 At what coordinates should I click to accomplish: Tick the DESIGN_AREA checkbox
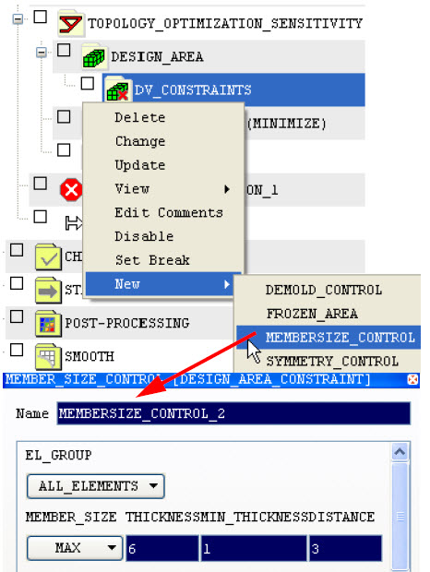64,51
